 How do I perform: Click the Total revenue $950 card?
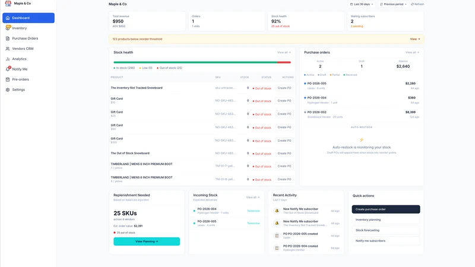point(147,21)
